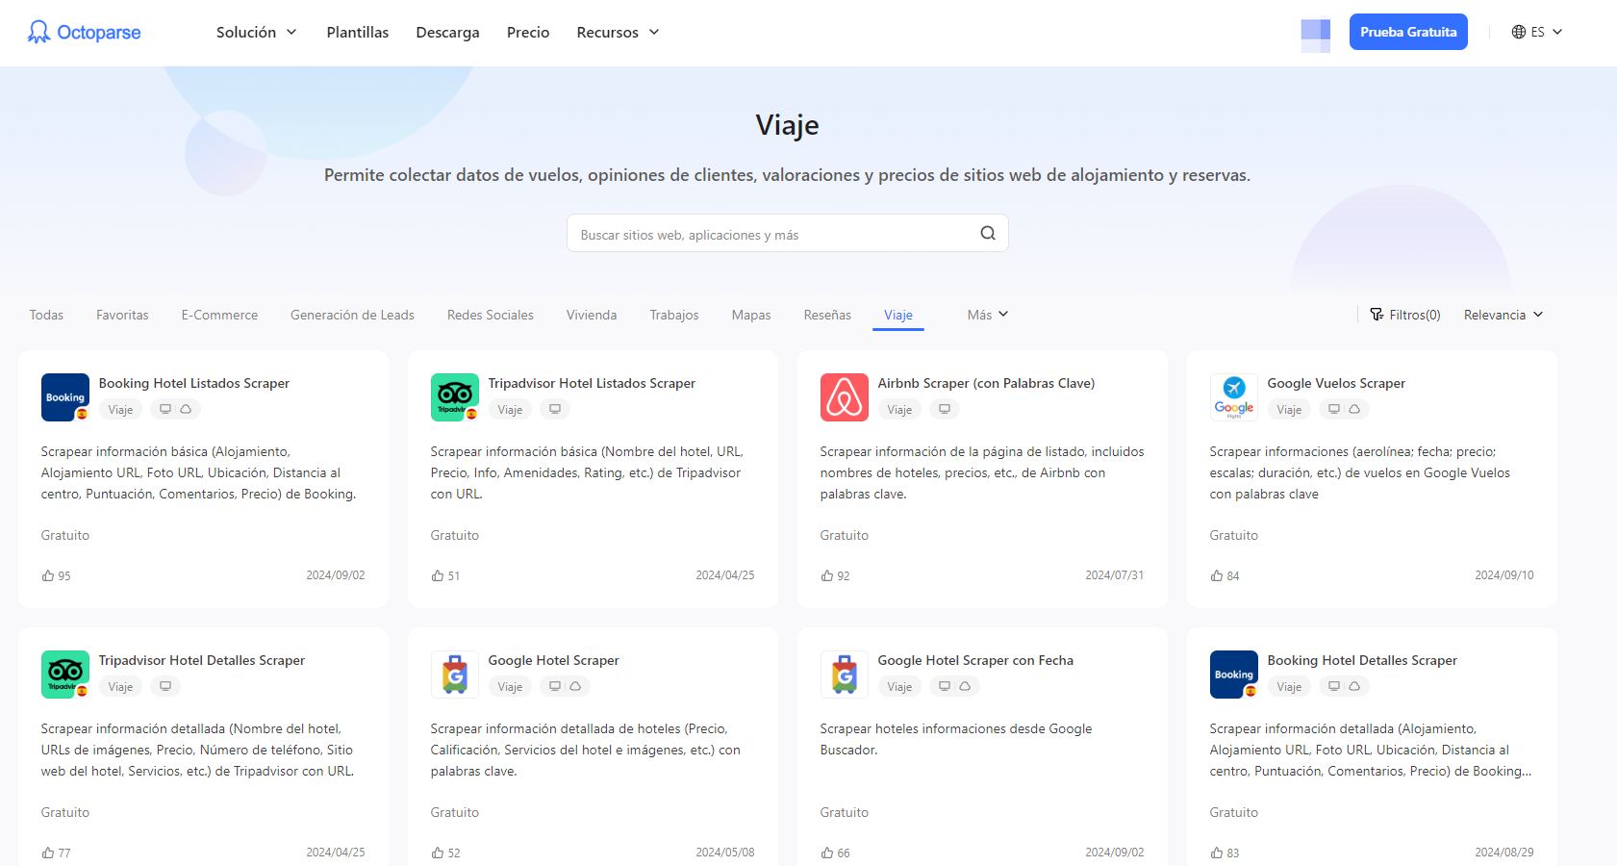Click the Google Hotel Scraper logo
Viewport: 1617px width, 866px height.
(455, 675)
